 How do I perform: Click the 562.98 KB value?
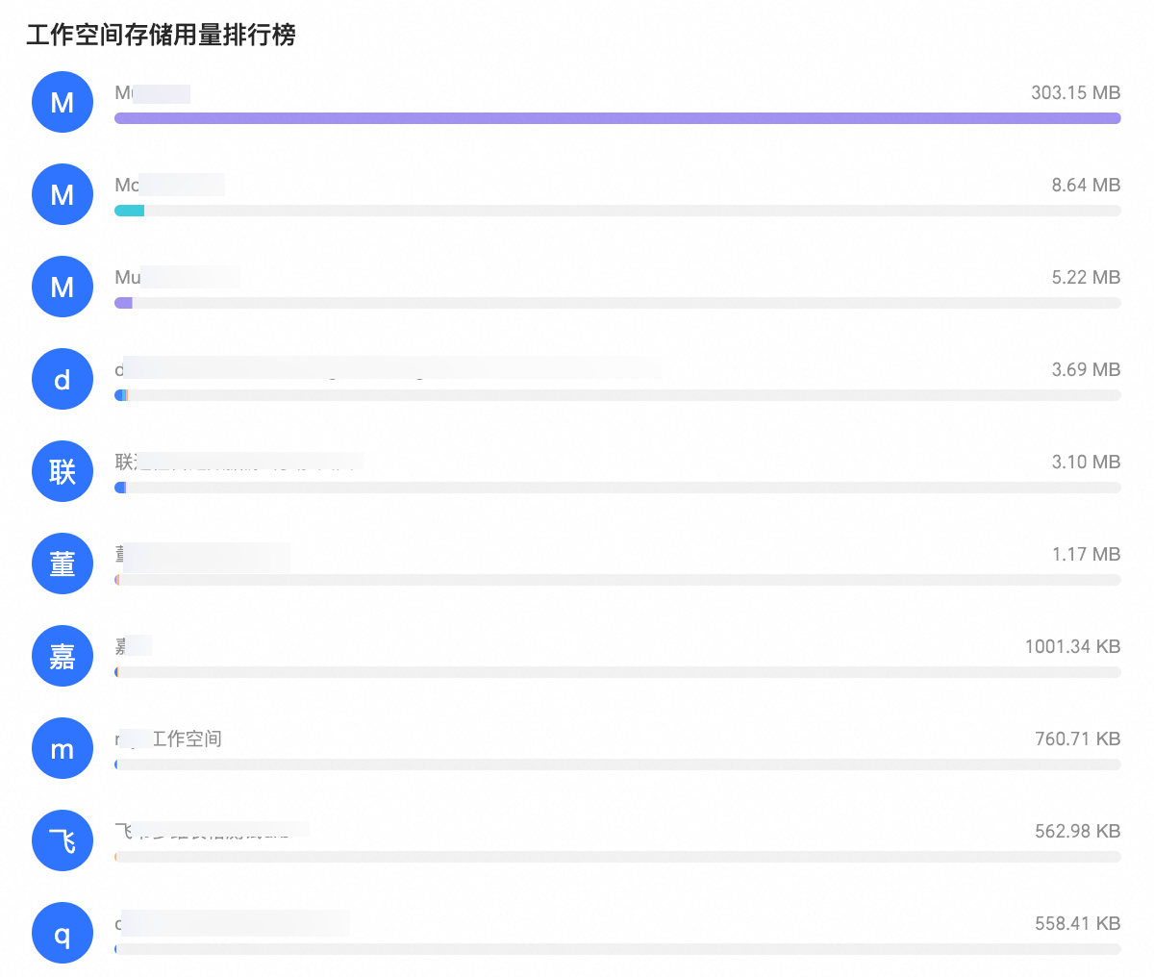(1078, 832)
